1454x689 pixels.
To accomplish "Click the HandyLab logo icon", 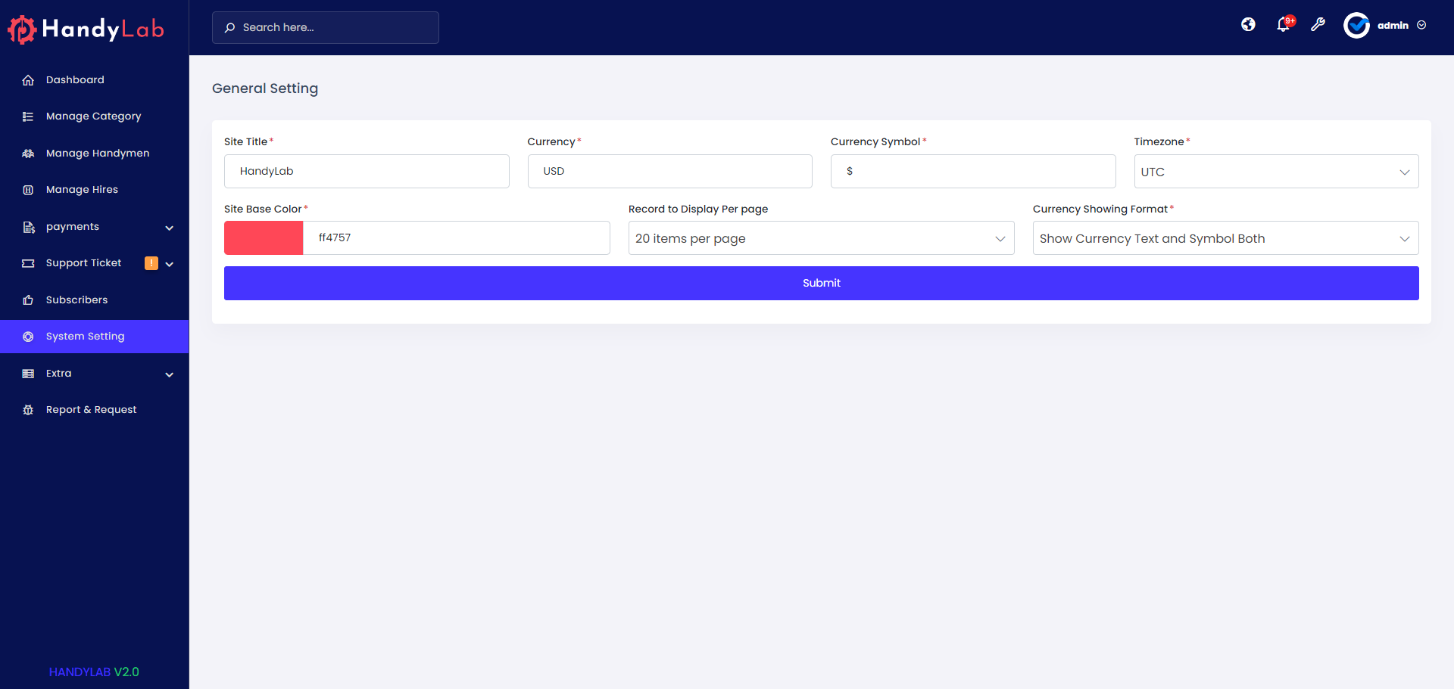I will point(21,29).
